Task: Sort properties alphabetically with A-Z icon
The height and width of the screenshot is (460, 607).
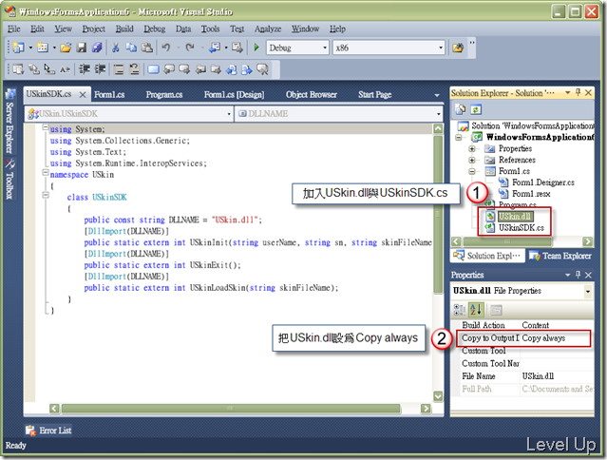Action: (476, 310)
